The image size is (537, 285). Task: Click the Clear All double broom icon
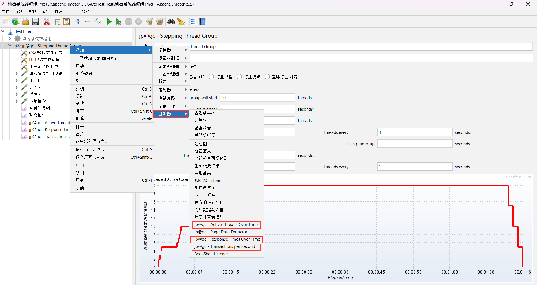(x=160, y=22)
